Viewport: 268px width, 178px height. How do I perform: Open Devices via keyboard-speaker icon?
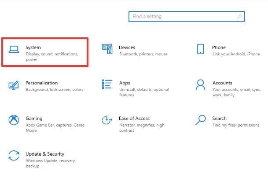click(107, 49)
